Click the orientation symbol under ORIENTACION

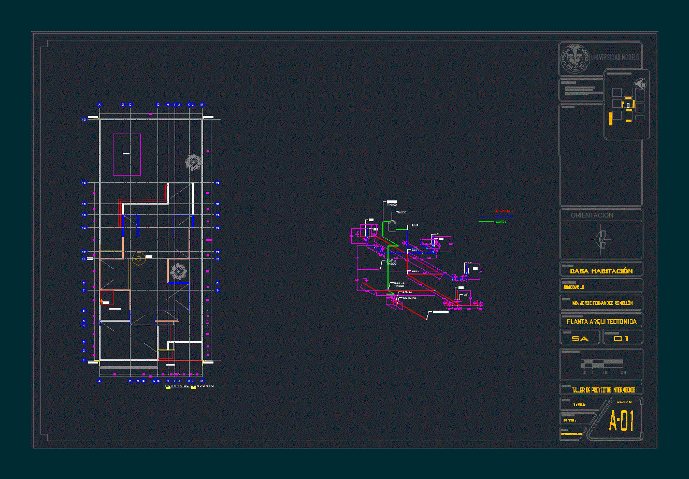pyautogui.click(x=601, y=239)
